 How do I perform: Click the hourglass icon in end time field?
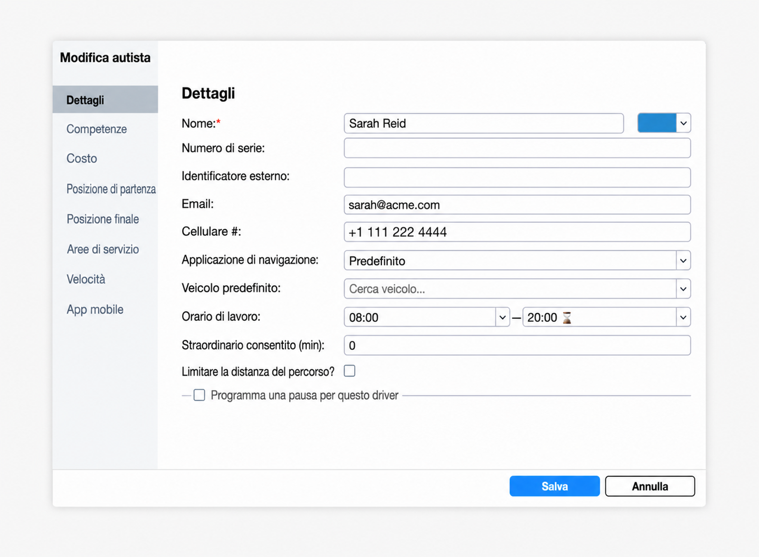tap(566, 318)
